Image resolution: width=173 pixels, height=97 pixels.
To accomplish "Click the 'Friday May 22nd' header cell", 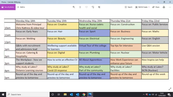I will pos(155,21).
